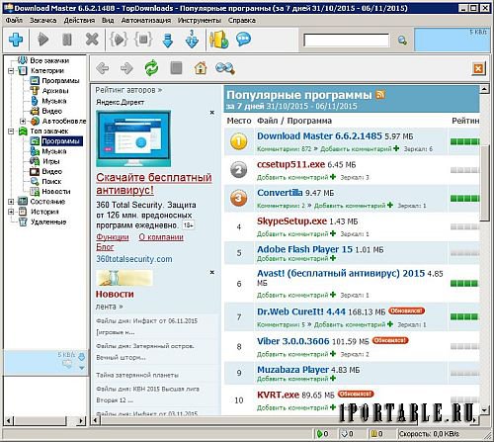Viewport: 494px width, 442px height.
Task: Click the Скачайте бесплатный антивирус ad link
Action: tap(154, 184)
